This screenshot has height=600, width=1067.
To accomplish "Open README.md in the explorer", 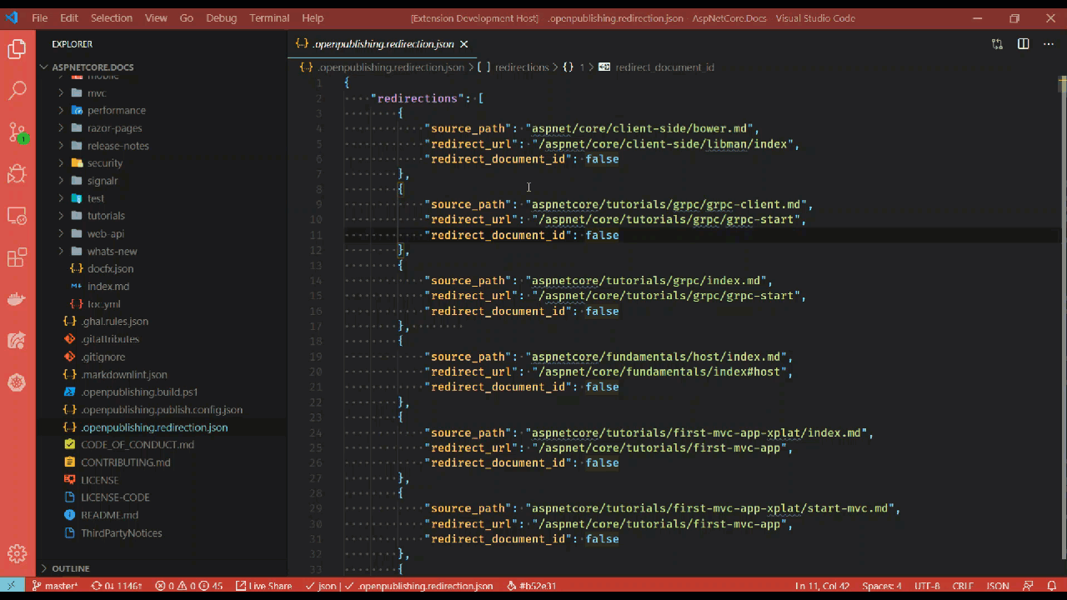I will (x=109, y=515).
